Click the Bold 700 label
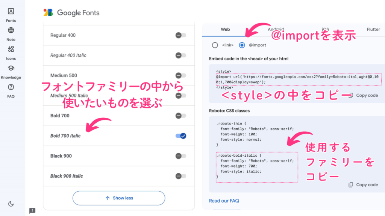This screenshot has height=216, width=385. 60,115
